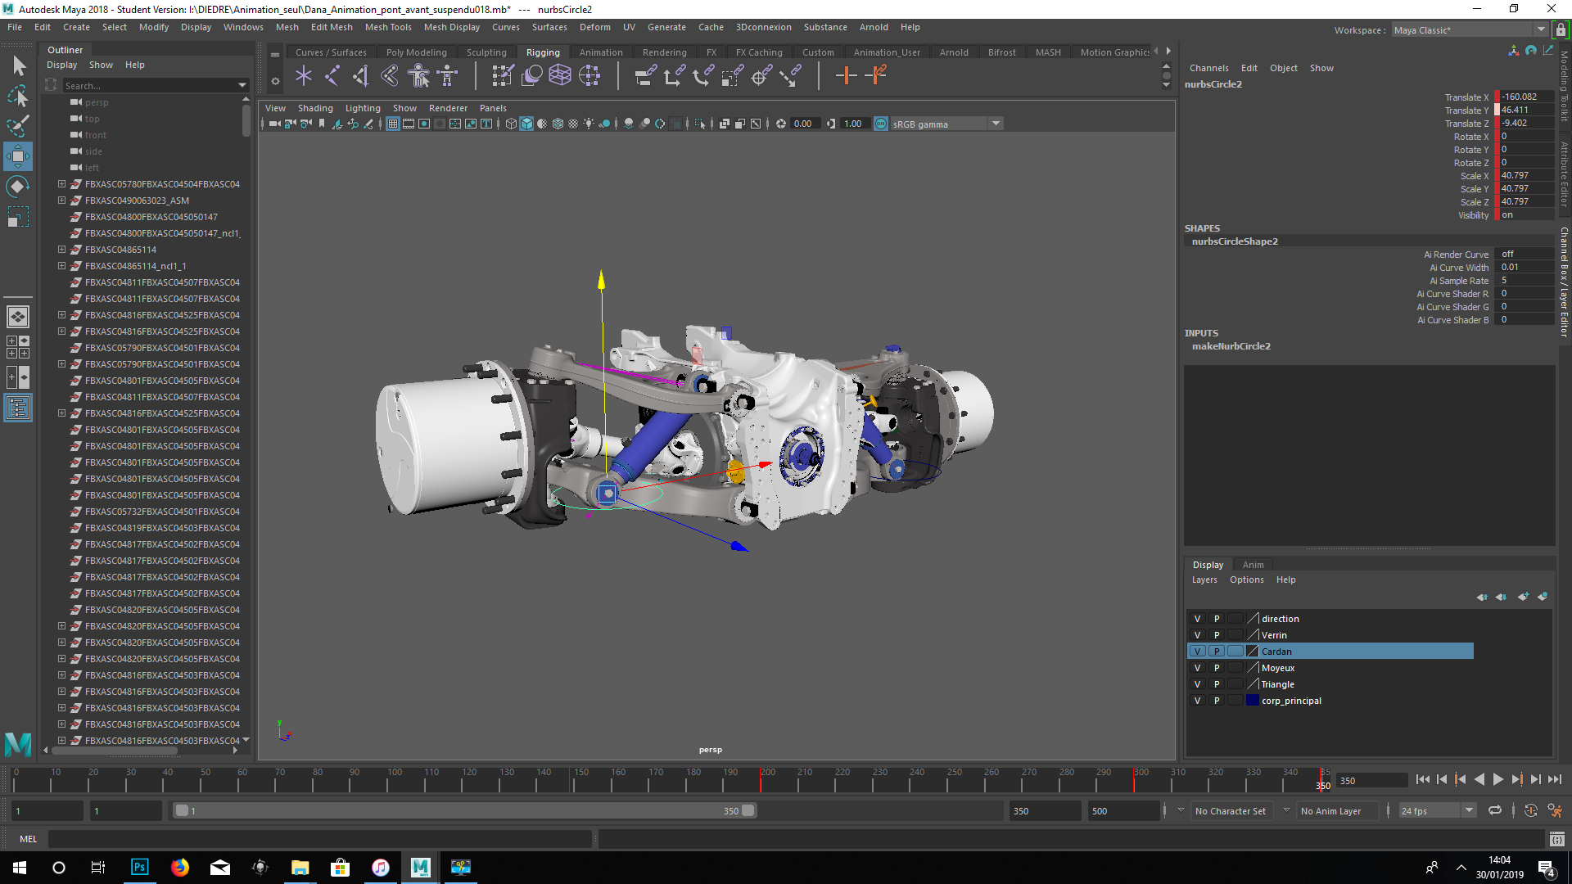This screenshot has height=884, width=1572.
Task: Click the auto keyframe toggle icon
Action: coord(1530,811)
